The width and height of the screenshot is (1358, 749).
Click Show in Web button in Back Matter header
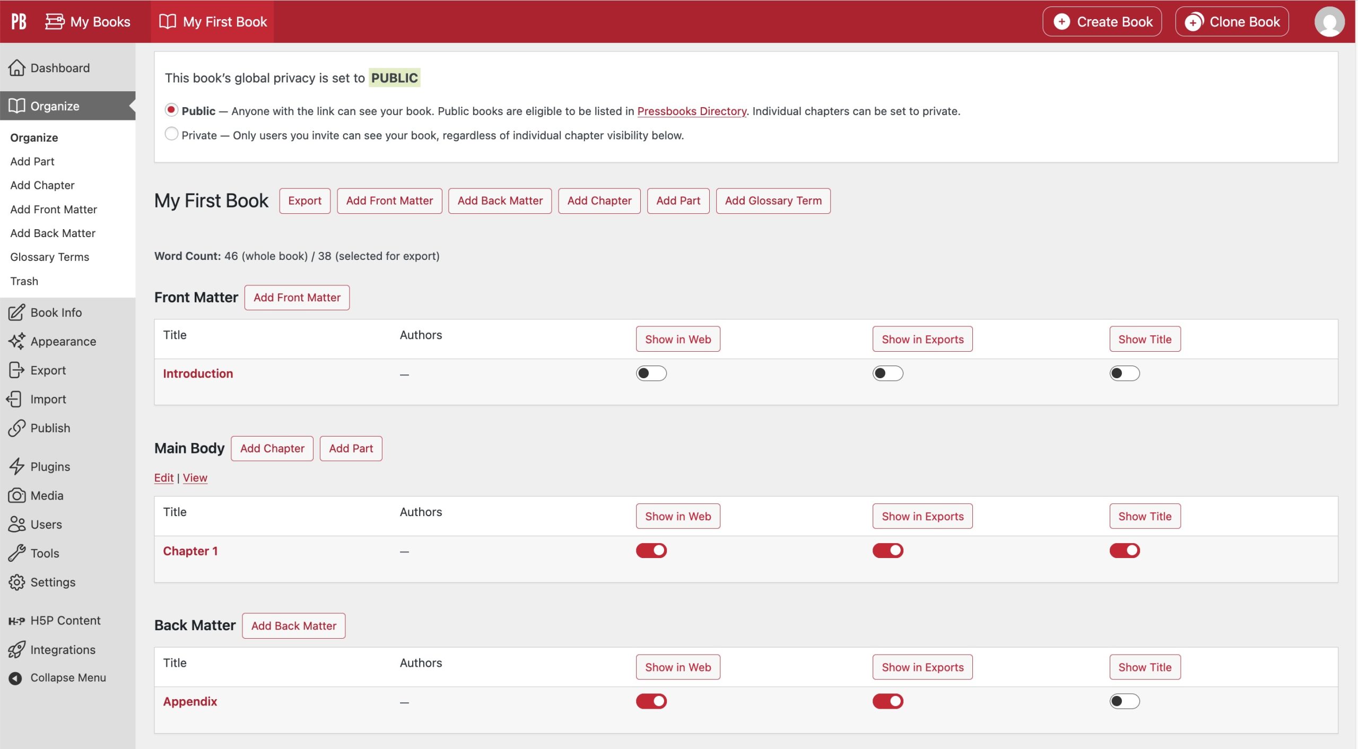point(678,667)
